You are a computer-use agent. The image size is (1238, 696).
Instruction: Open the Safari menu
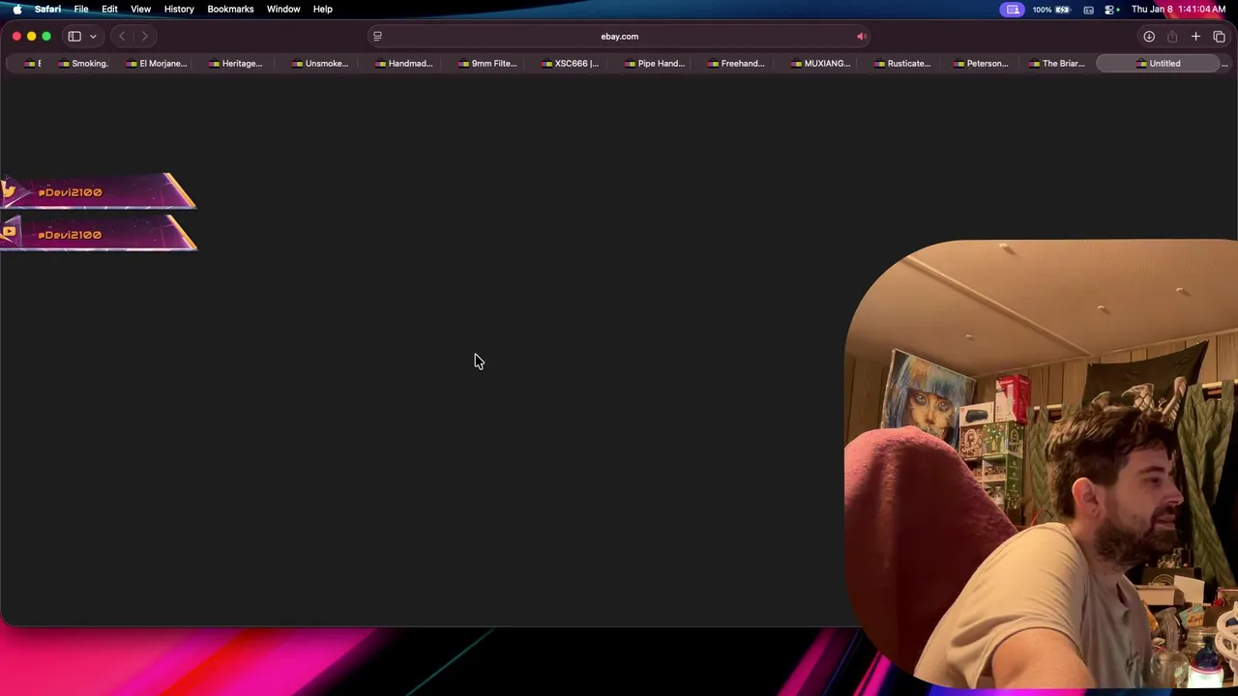(x=47, y=9)
